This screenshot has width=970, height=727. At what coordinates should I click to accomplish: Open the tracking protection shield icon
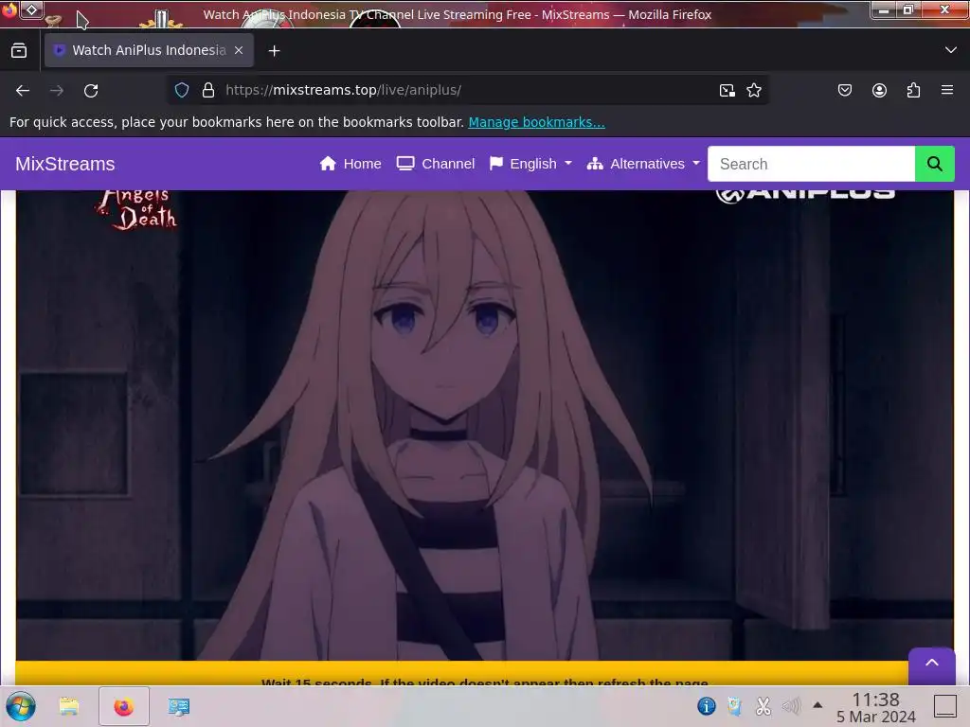181,90
